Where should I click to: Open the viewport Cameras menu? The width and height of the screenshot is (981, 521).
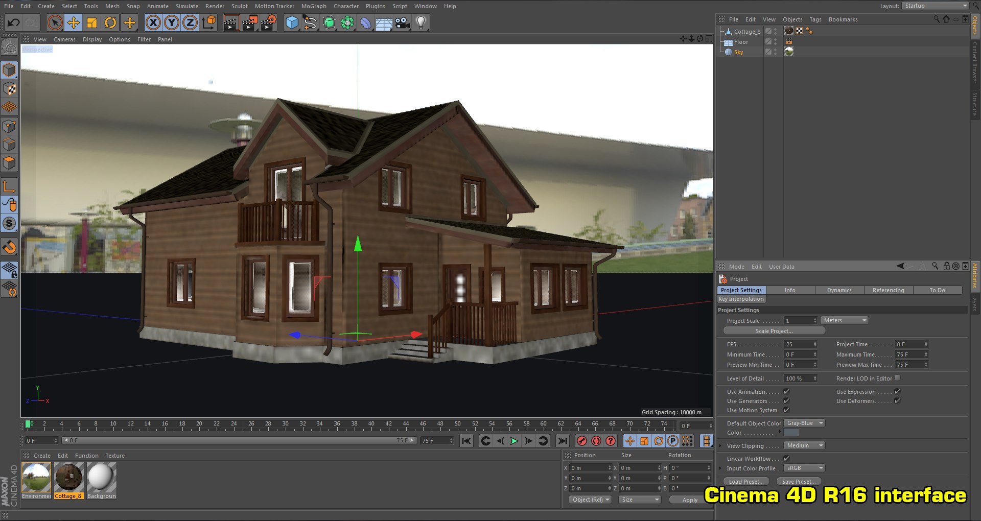(x=64, y=39)
